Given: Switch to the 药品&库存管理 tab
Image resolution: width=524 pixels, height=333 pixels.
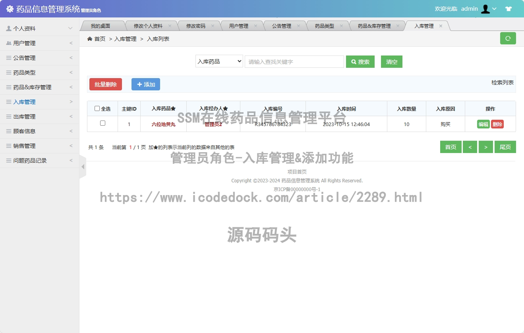Looking at the screenshot, I should click(374, 26).
